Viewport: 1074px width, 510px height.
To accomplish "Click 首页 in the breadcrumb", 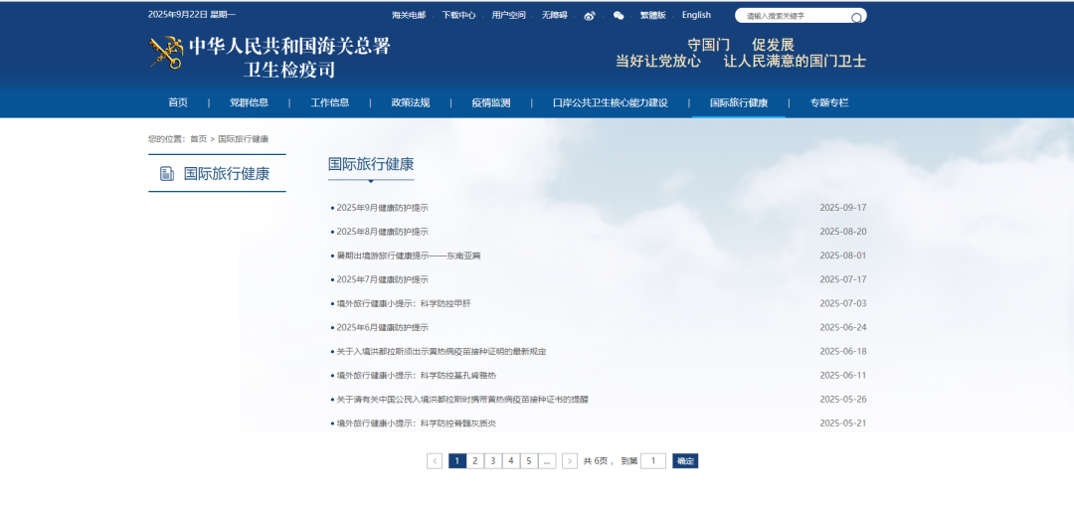I will tap(199, 139).
